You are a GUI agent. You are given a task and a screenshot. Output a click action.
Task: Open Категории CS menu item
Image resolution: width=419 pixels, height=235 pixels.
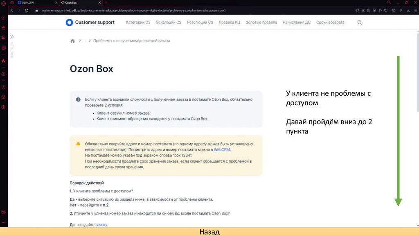138,23
